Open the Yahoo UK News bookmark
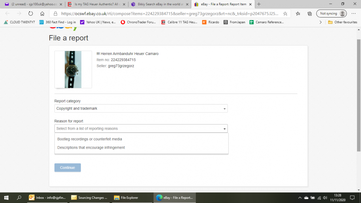This screenshot has width=361, height=203. [98, 22]
